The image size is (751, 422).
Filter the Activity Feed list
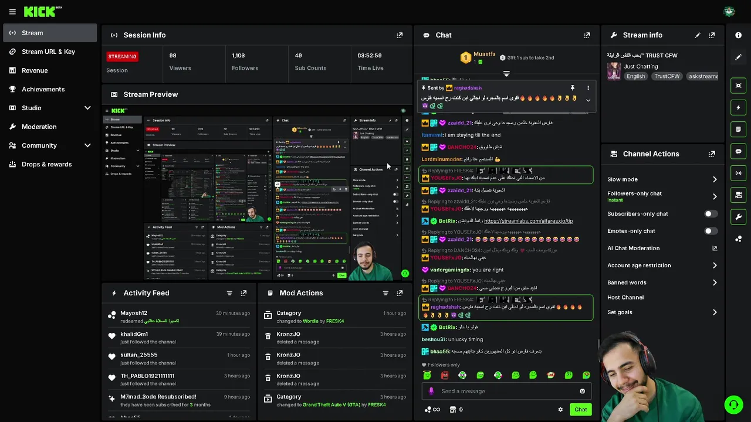(x=229, y=293)
